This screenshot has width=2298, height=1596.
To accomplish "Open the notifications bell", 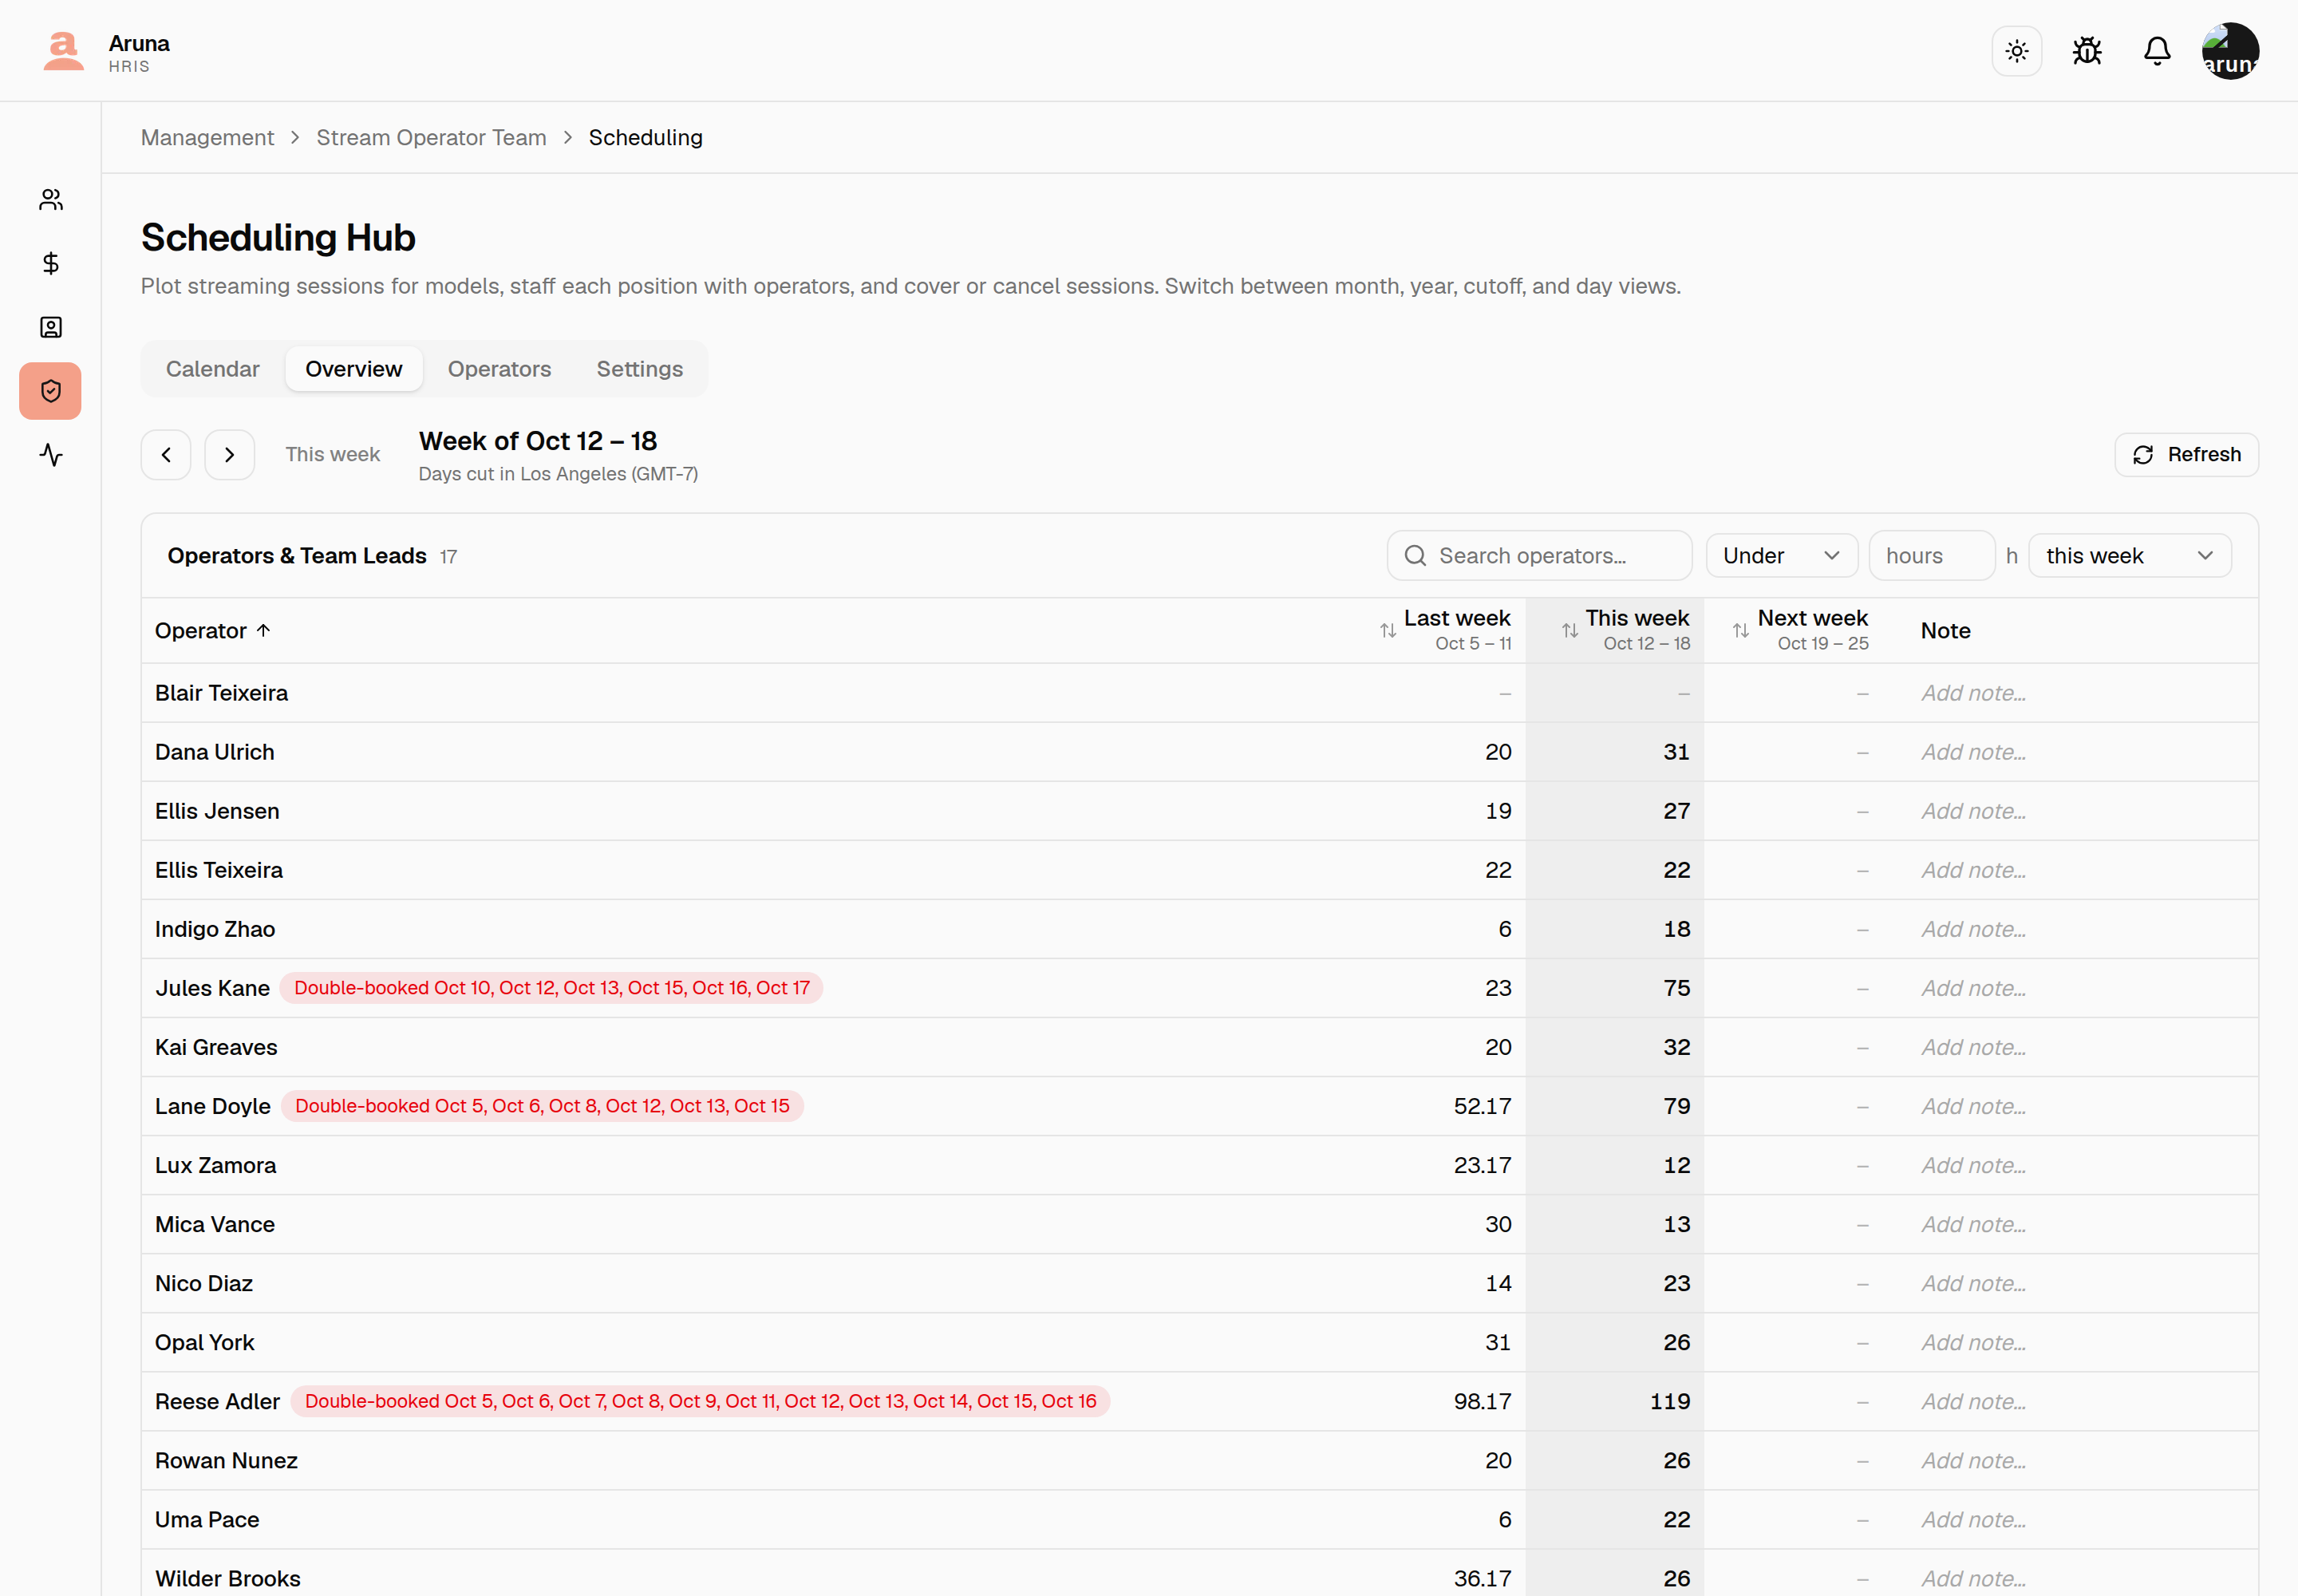I will [2156, 51].
